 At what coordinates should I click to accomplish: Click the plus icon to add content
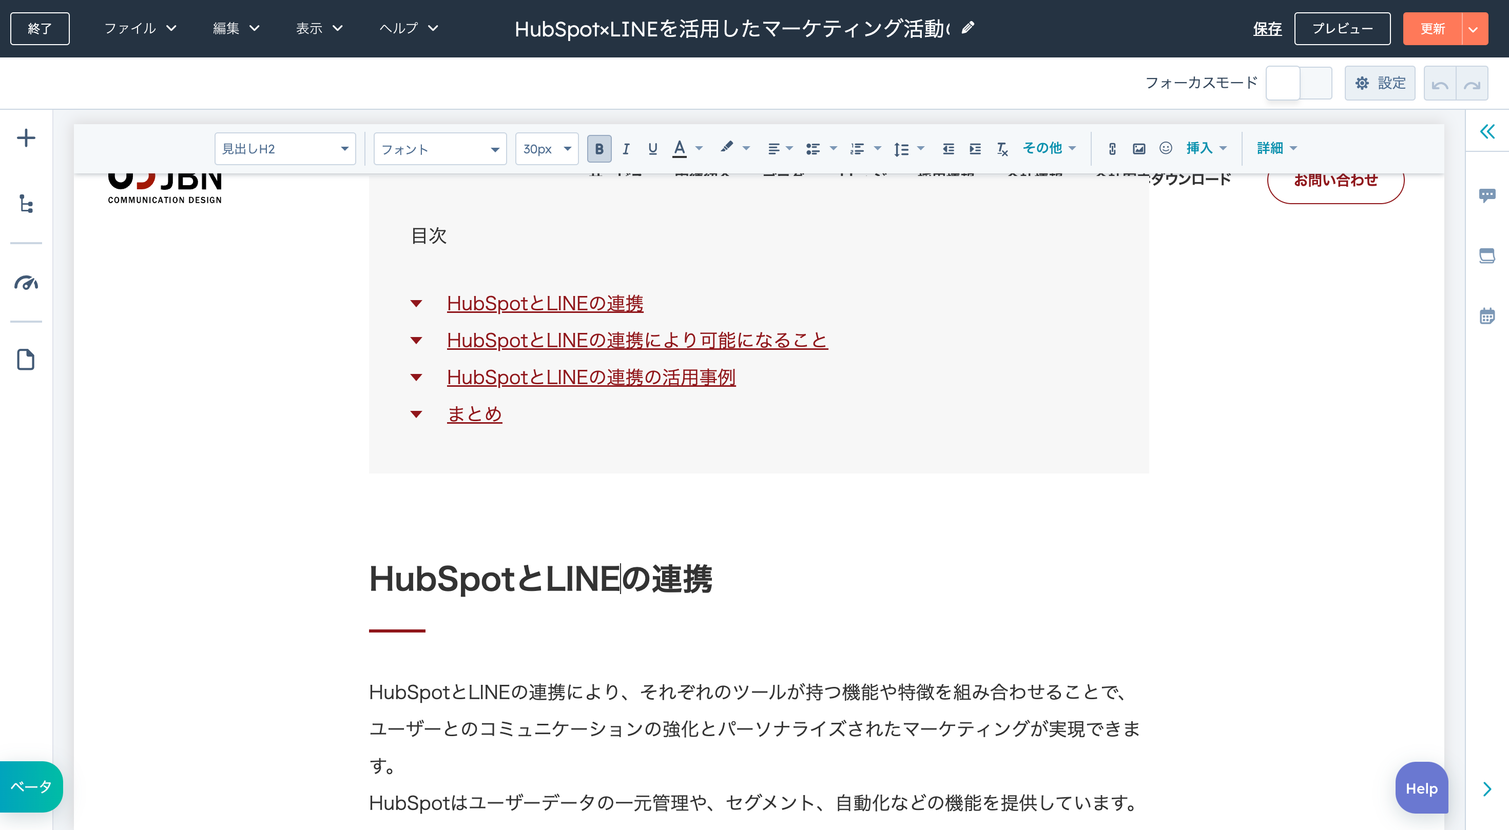click(26, 138)
